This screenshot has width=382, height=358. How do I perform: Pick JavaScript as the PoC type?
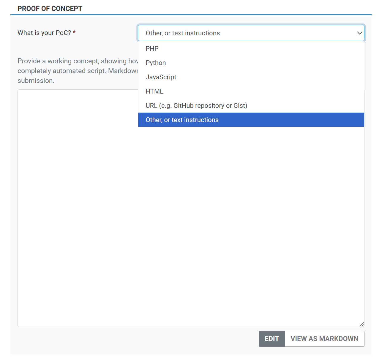pyautogui.click(x=161, y=77)
